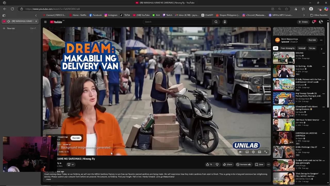Screen dimensions: 330x186
Task: Open Twitch bookmark in favorites bar
Action: pos(167,15)
